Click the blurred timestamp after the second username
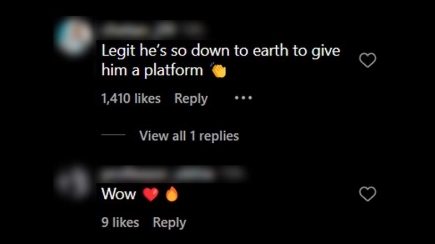This screenshot has height=244, width=435. (232, 174)
